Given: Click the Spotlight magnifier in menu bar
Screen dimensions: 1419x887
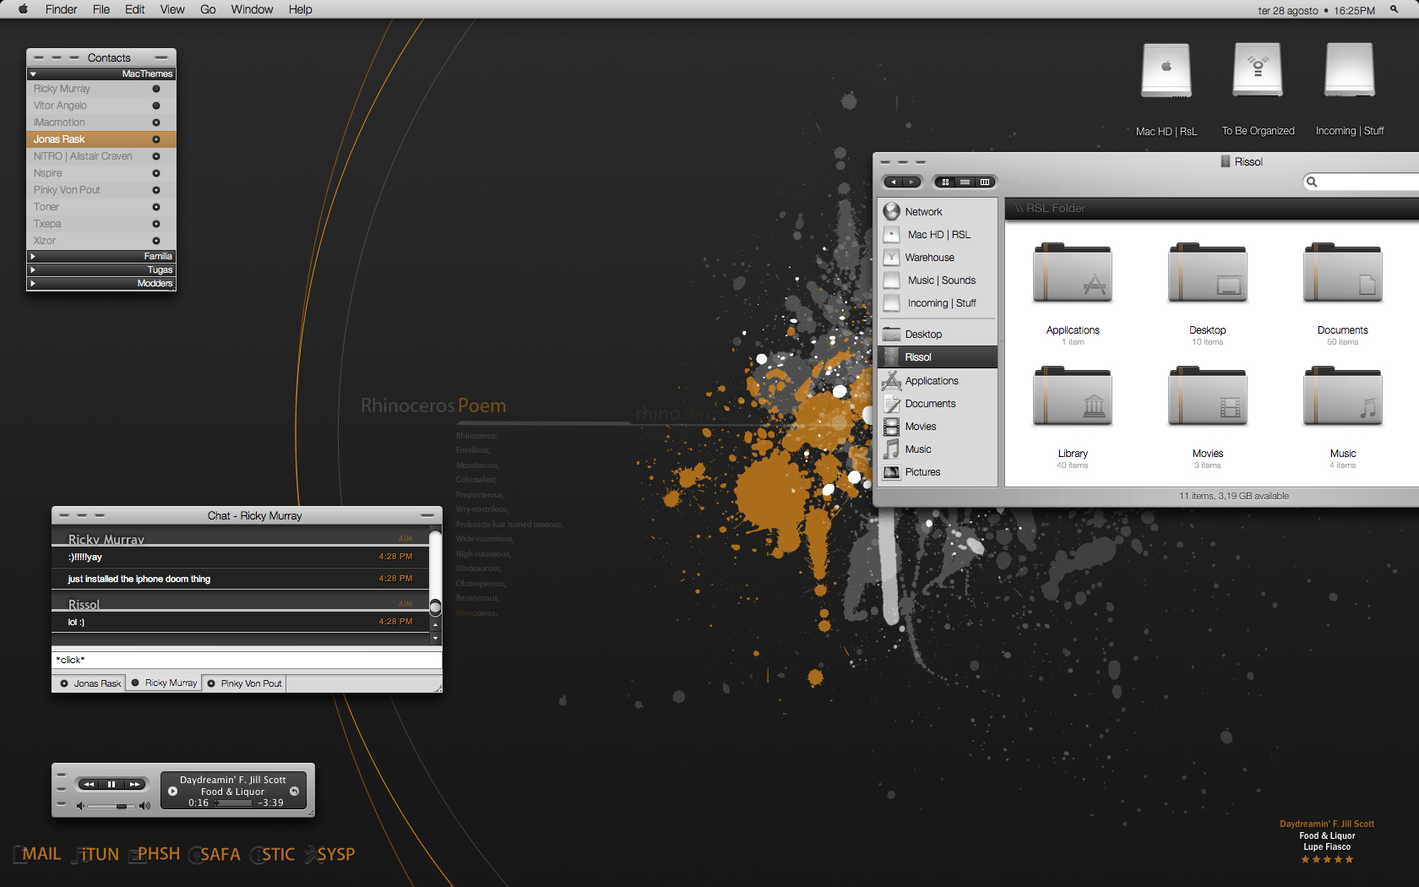Looking at the screenshot, I should [1395, 10].
